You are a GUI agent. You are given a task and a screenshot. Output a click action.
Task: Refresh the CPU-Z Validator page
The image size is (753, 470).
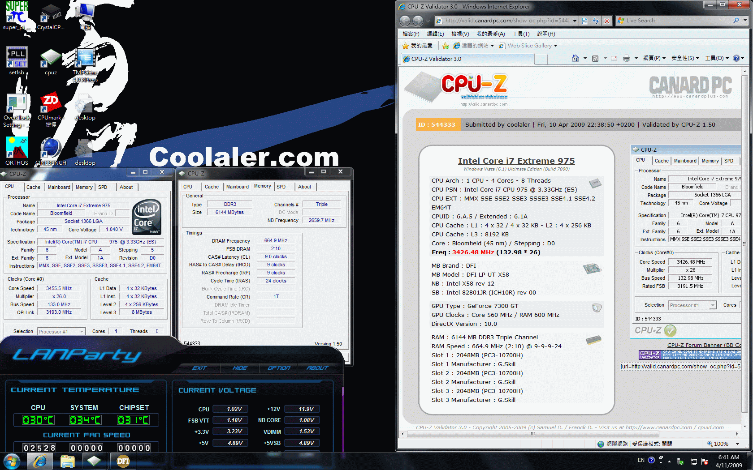click(596, 21)
